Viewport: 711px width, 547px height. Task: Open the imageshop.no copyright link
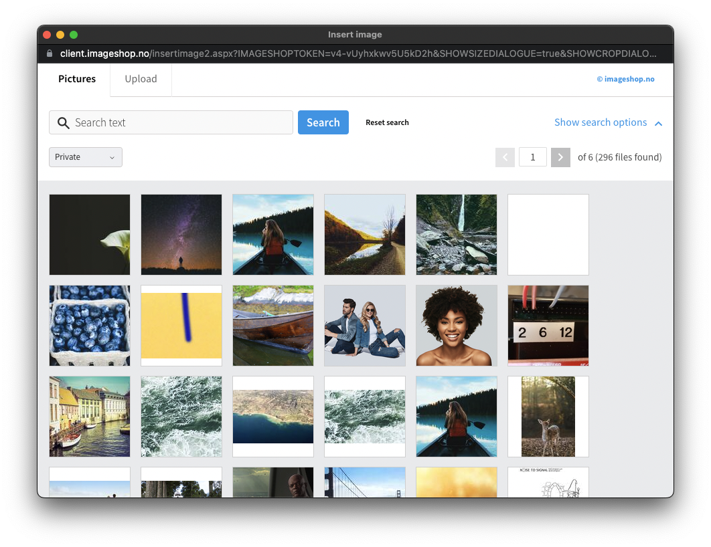coord(625,79)
